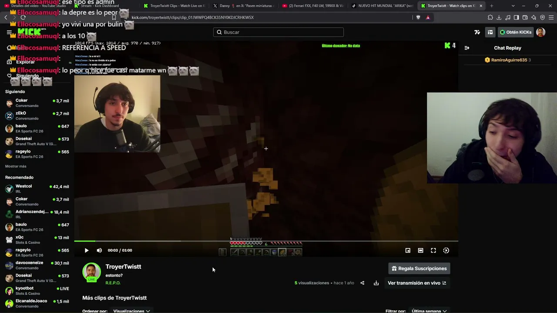Play the clip video
Screen dimensions: 557x313
click(x=87, y=250)
